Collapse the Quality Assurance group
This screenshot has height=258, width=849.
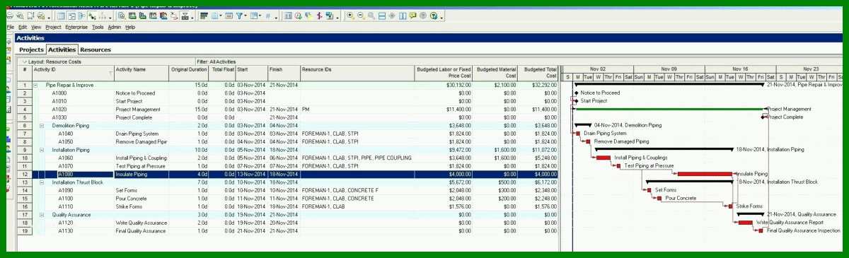pos(41,214)
